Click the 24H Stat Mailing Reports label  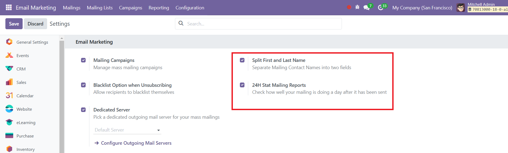point(279,85)
